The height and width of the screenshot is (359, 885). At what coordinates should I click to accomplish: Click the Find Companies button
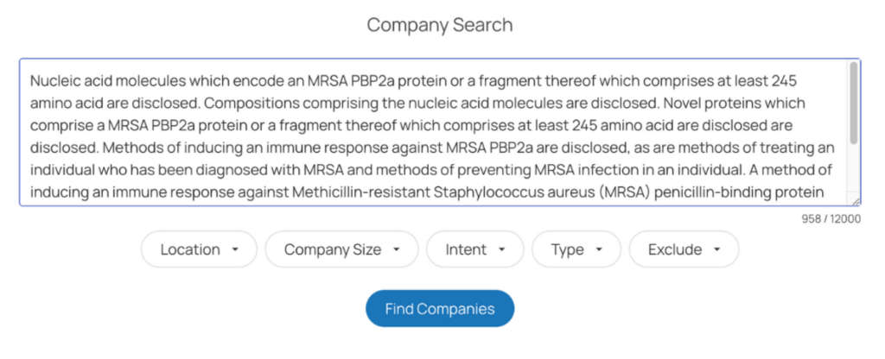click(440, 309)
